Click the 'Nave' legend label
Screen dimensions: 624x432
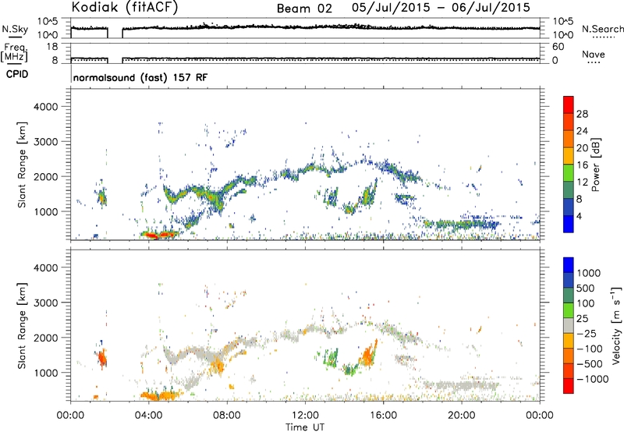(x=594, y=54)
